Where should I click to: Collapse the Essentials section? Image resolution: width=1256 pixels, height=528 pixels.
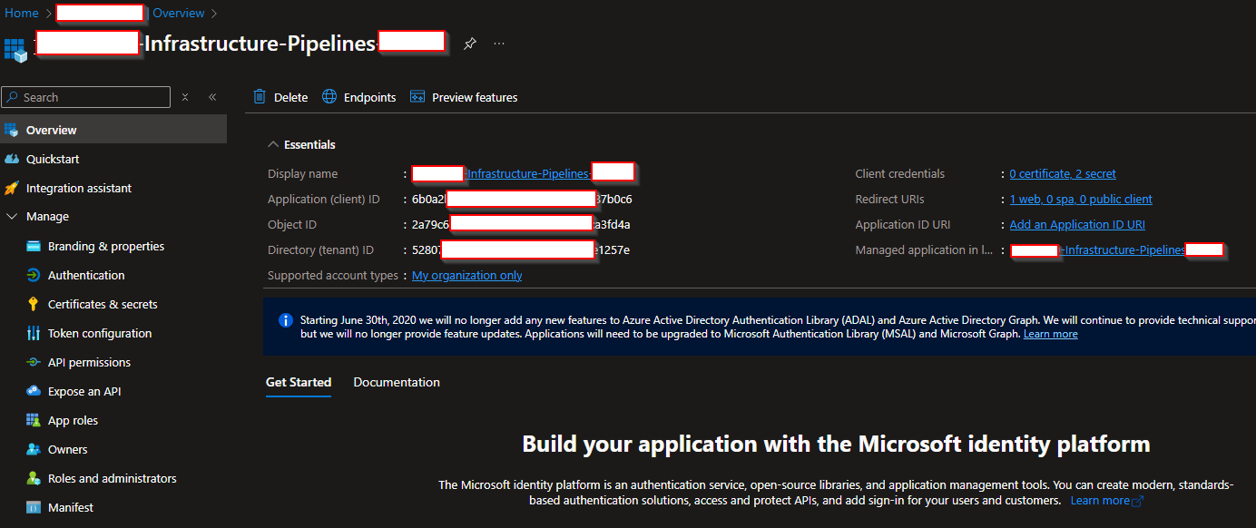(x=272, y=144)
